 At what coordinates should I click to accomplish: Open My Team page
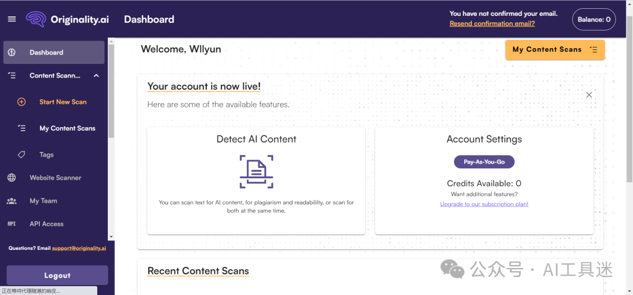(x=43, y=201)
